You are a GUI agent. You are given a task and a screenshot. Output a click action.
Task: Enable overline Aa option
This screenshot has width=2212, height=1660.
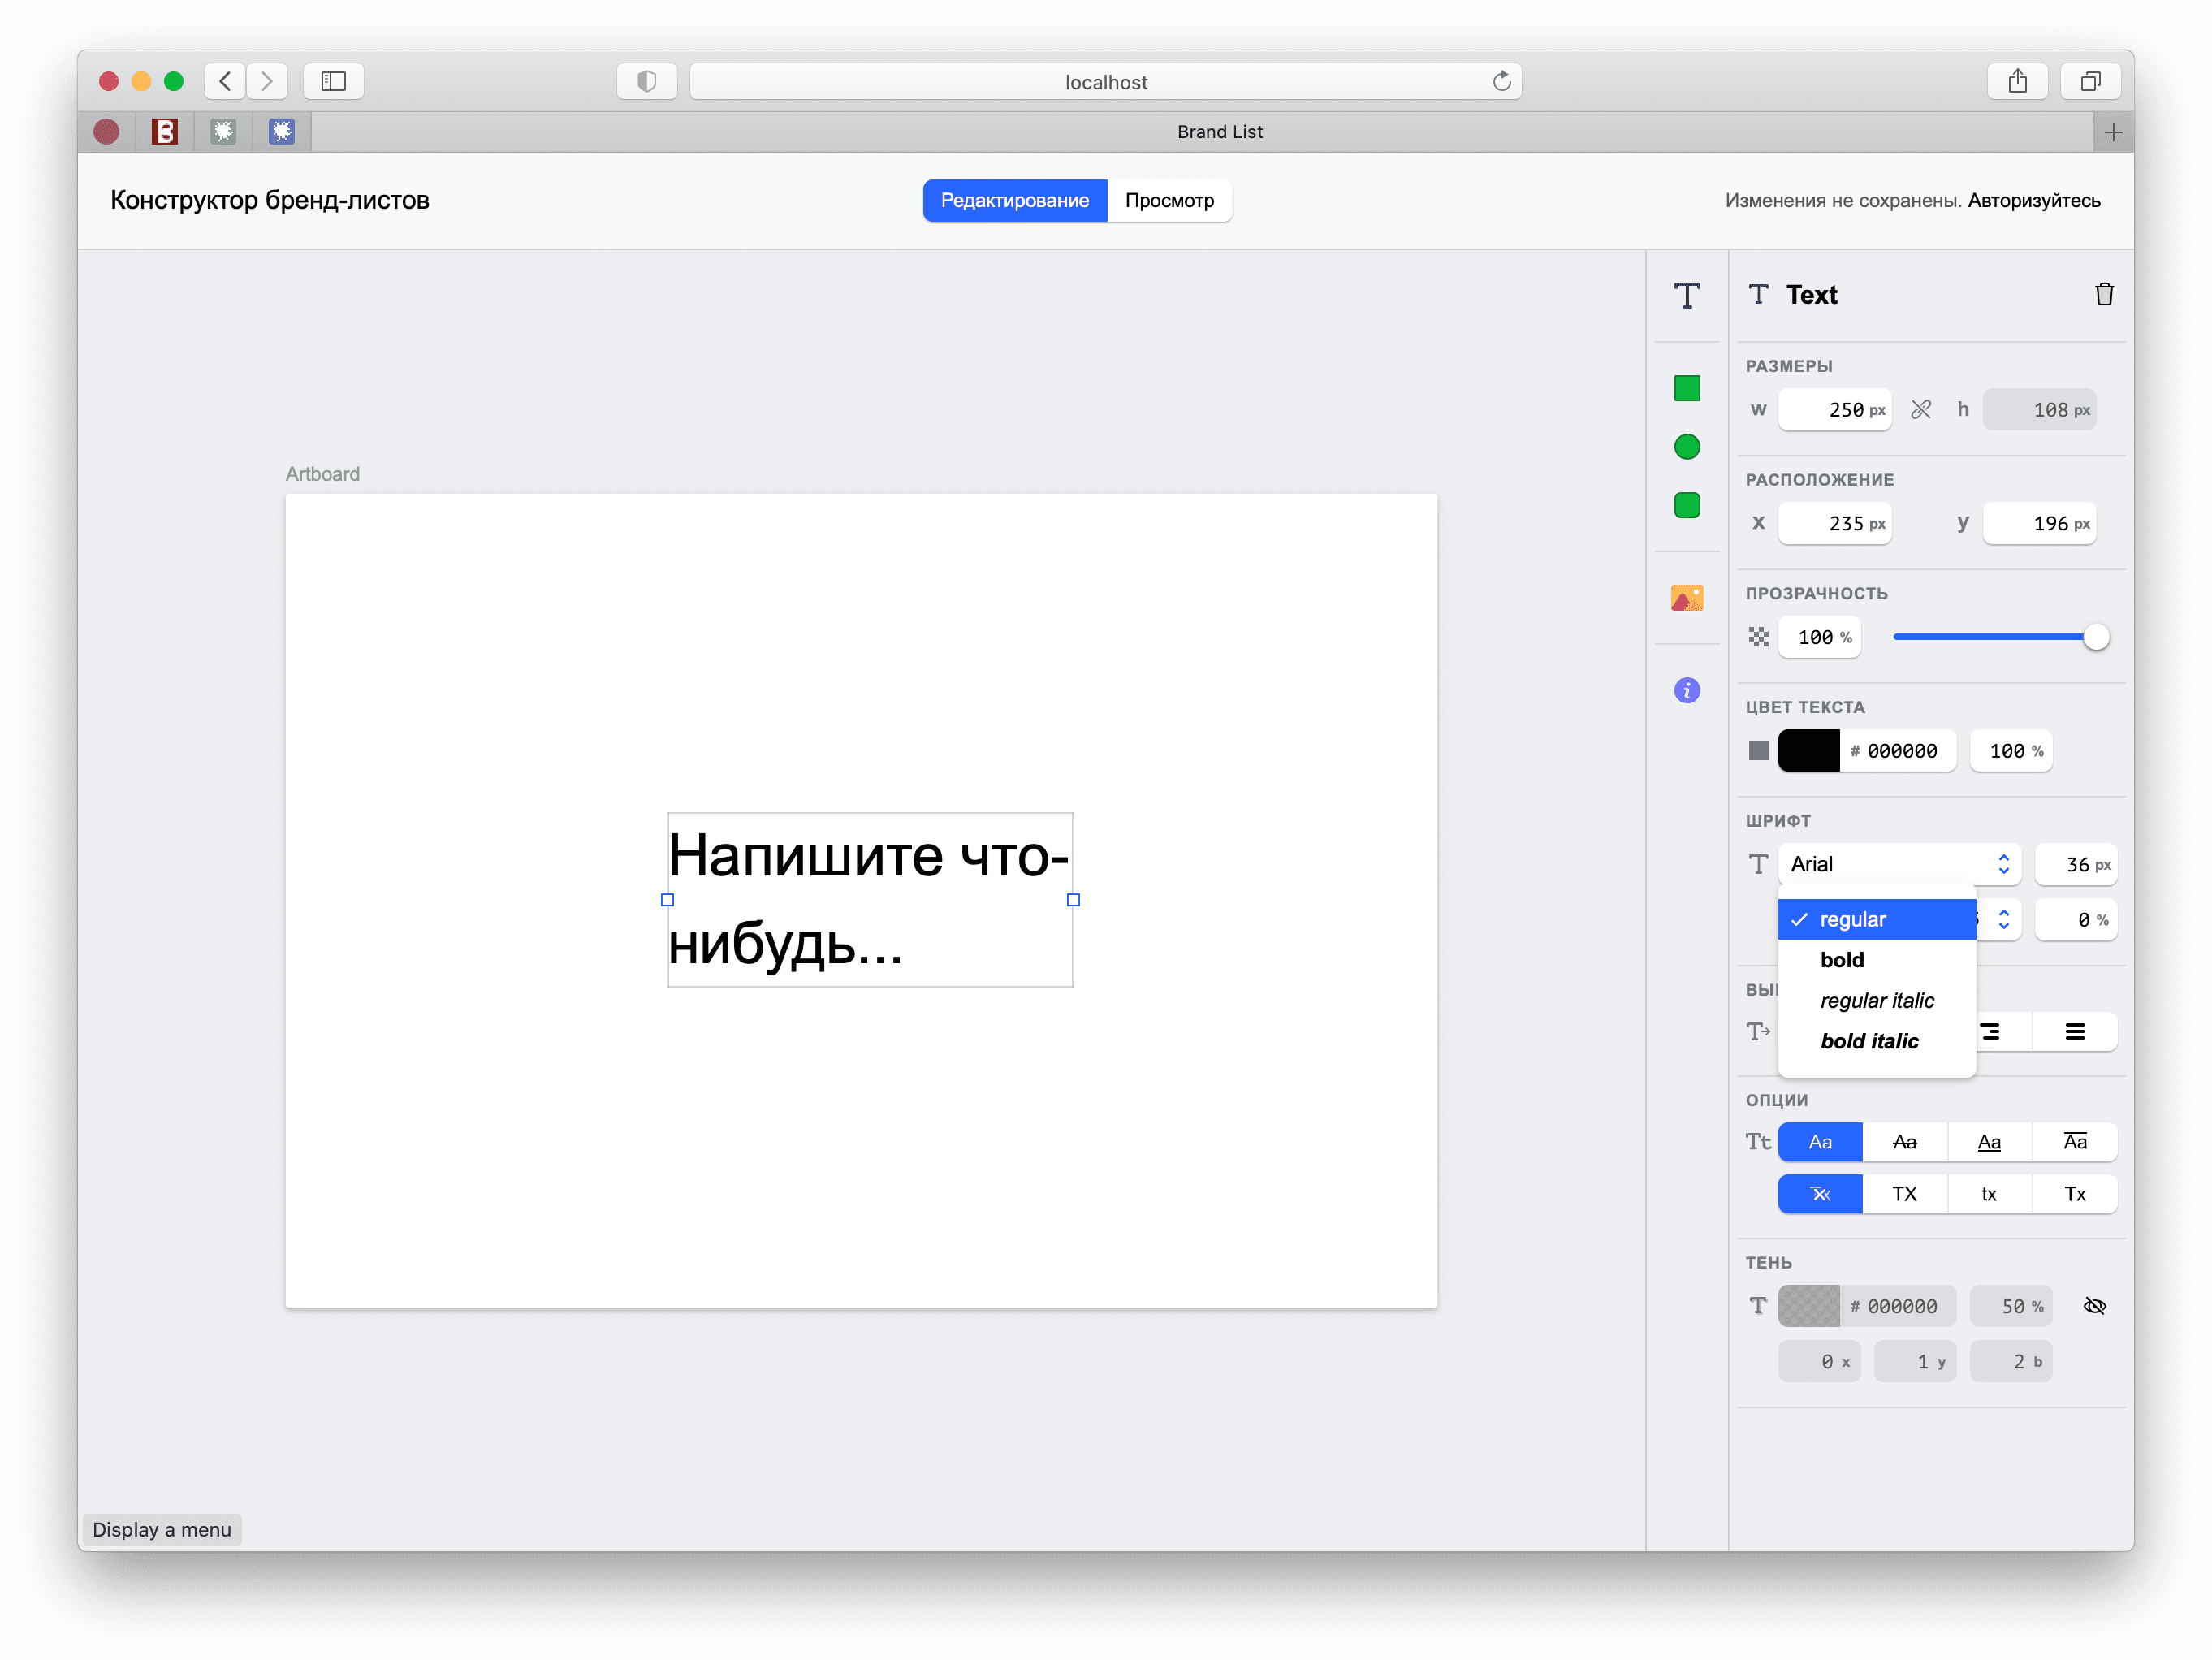[2074, 1141]
